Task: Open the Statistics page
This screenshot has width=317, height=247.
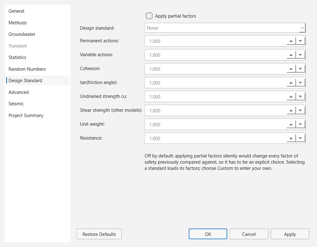Action: coord(38,57)
